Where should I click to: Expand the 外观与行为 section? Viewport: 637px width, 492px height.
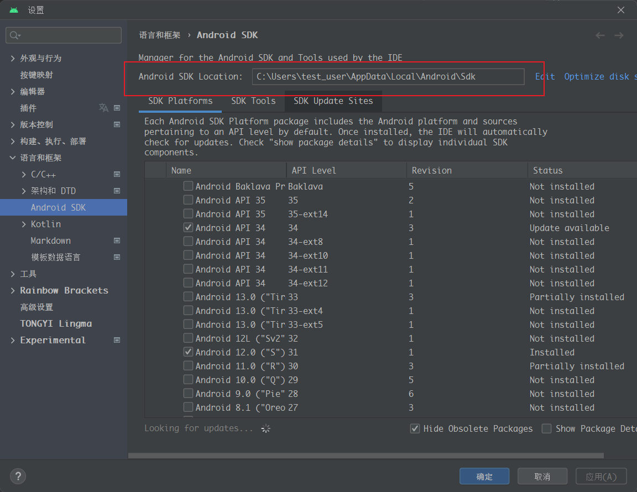pos(13,58)
